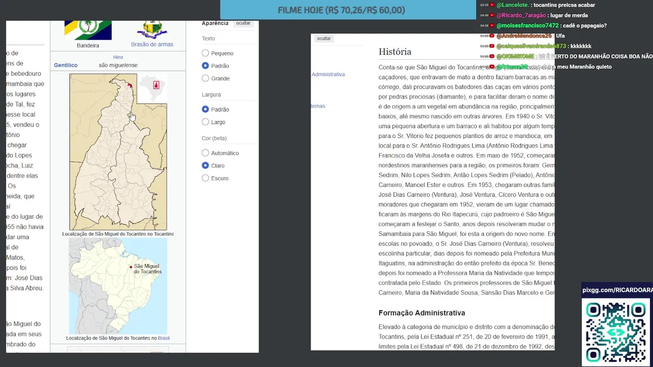The width and height of the screenshot is (653, 367).
Task: Follow the Brasil link under map
Action: 164,338
